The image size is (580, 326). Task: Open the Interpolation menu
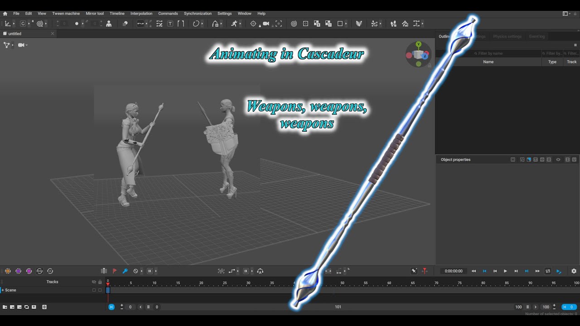point(141,14)
